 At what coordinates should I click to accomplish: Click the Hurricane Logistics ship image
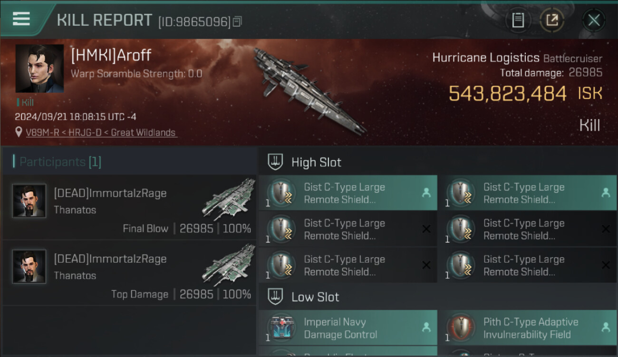[x=309, y=90]
